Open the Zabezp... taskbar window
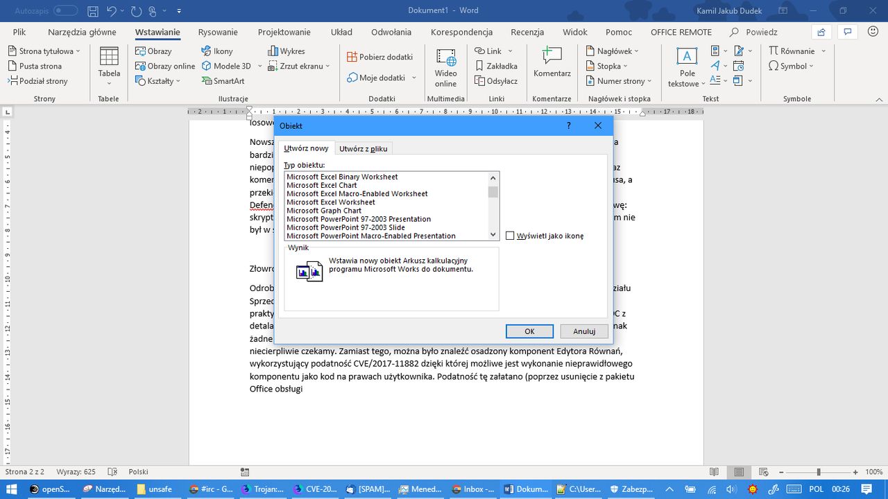 [633, 489]
